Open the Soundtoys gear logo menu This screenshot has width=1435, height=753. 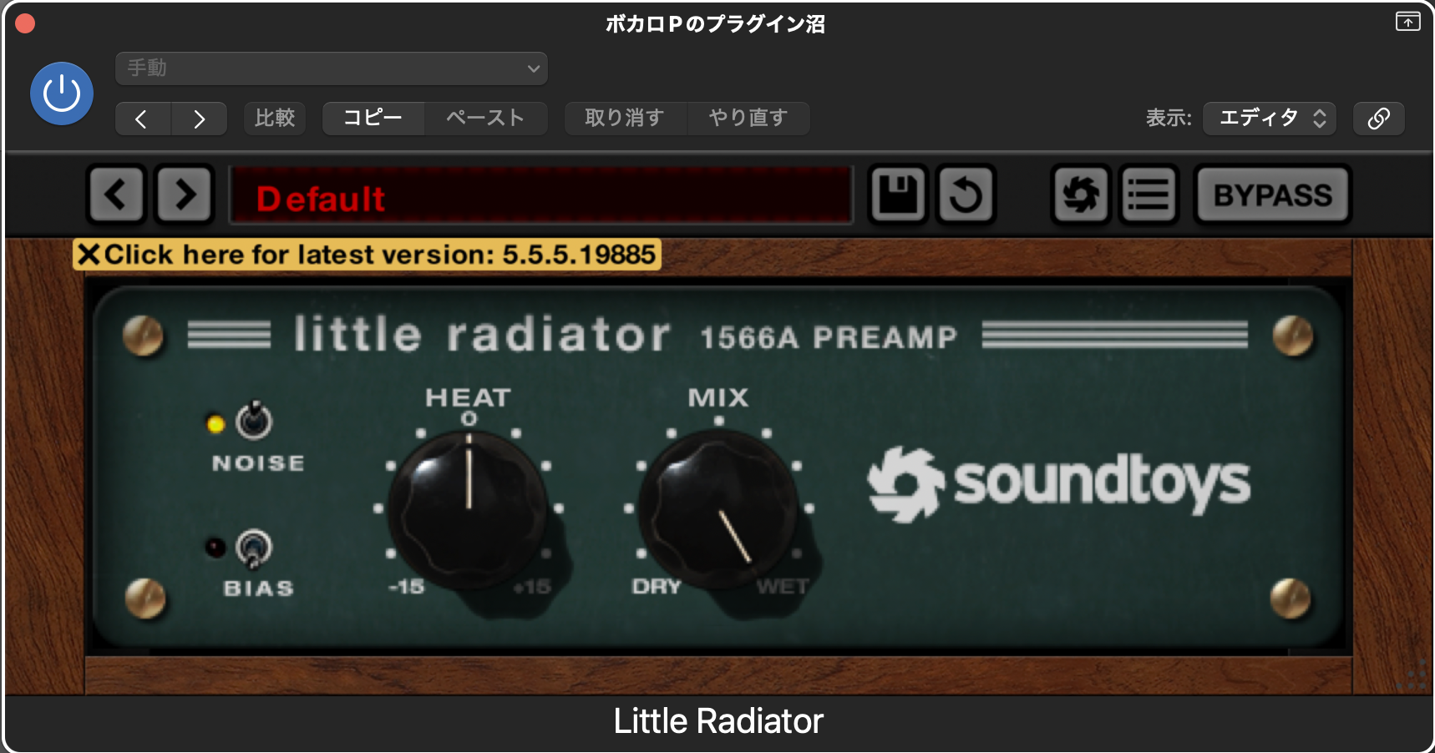point(1081,195)
